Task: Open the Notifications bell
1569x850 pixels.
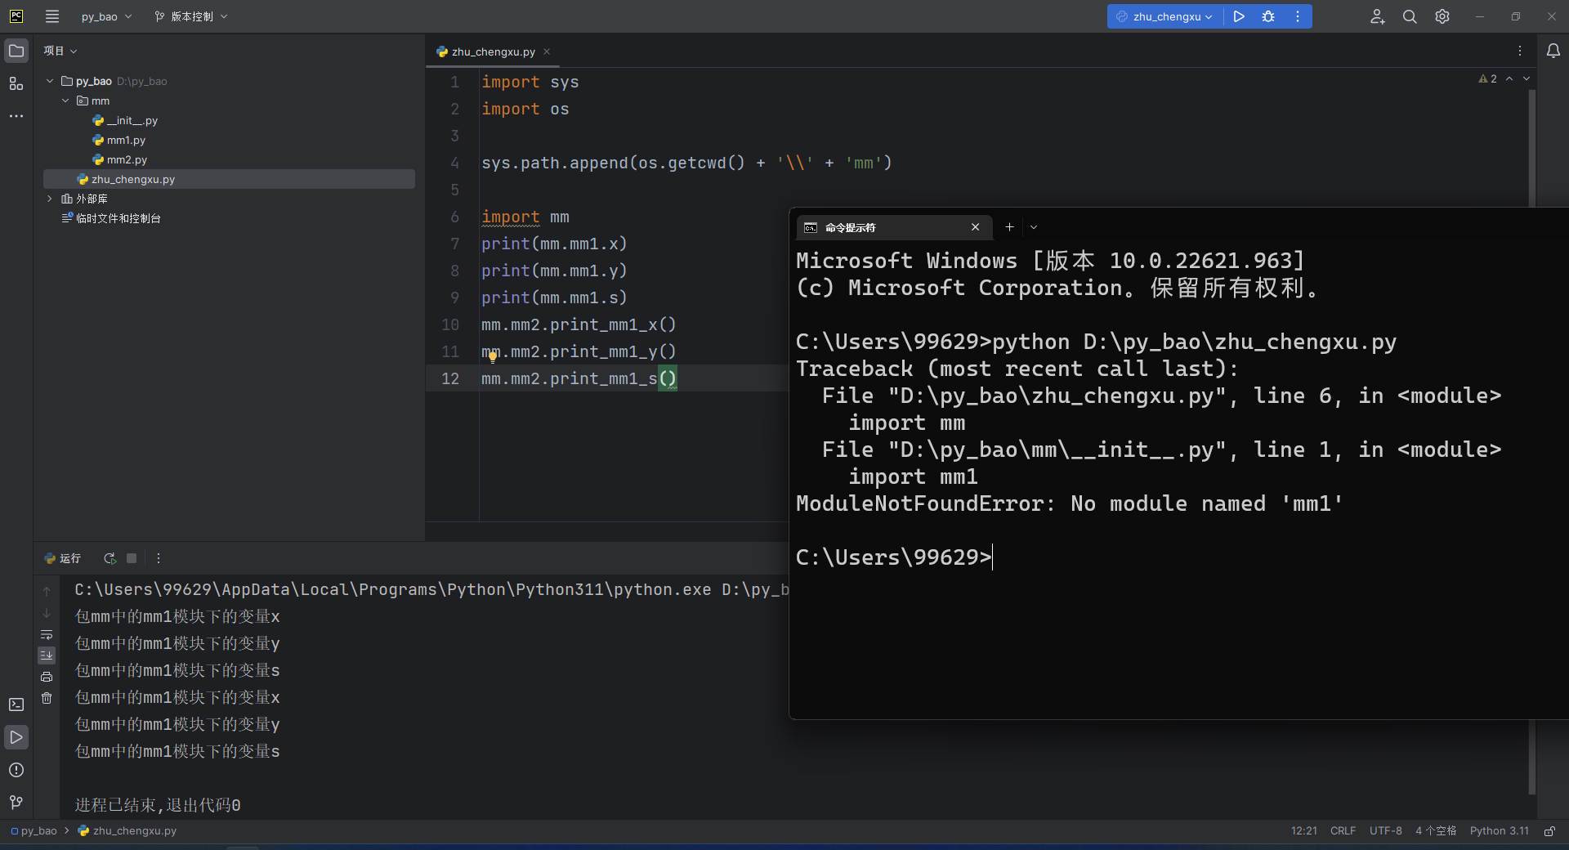Action: pyautogui.click(x=1553, y=51)
